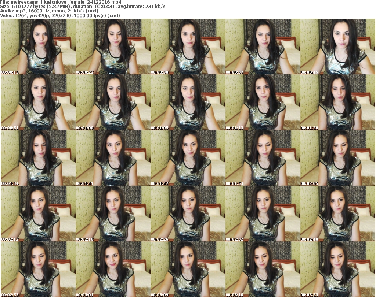Pick the preview frame at 00:01:53
The width and height of the screenshot is (376, 297).
tap(263, 158)
